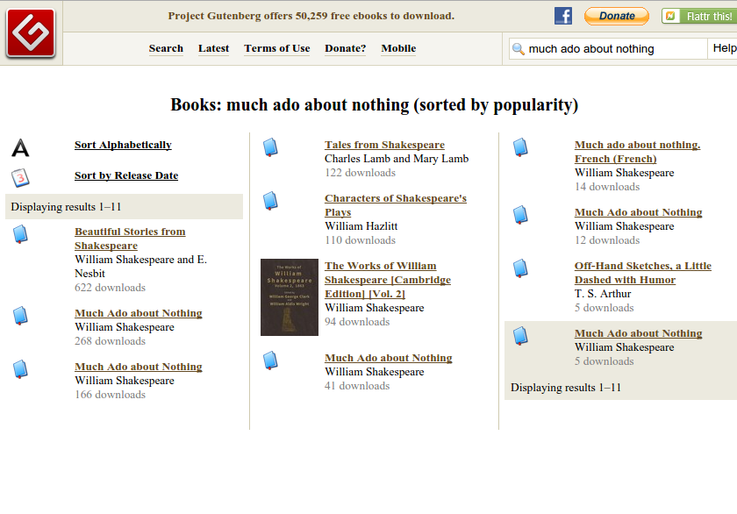Click the Sort by Release Date calendar icon
This screenshot has width=737, height=514.
[20, 178]
